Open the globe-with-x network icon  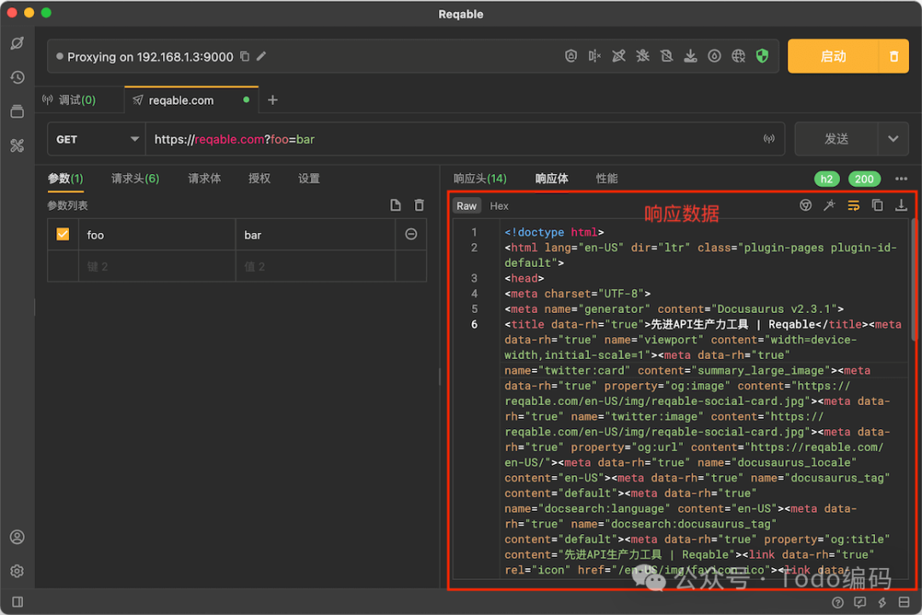coord(739,55)
